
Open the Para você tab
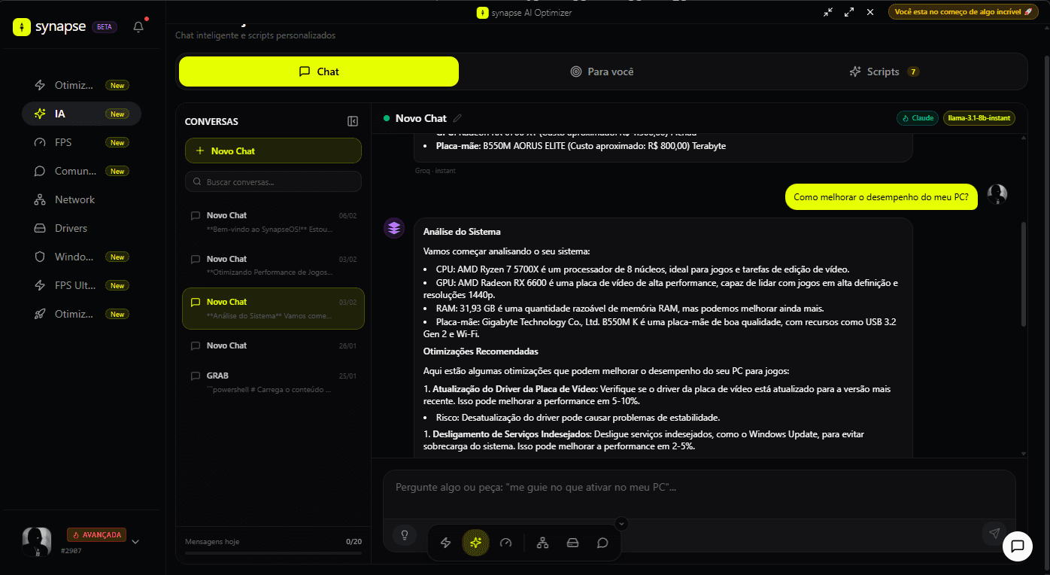(x=602, y=71)
